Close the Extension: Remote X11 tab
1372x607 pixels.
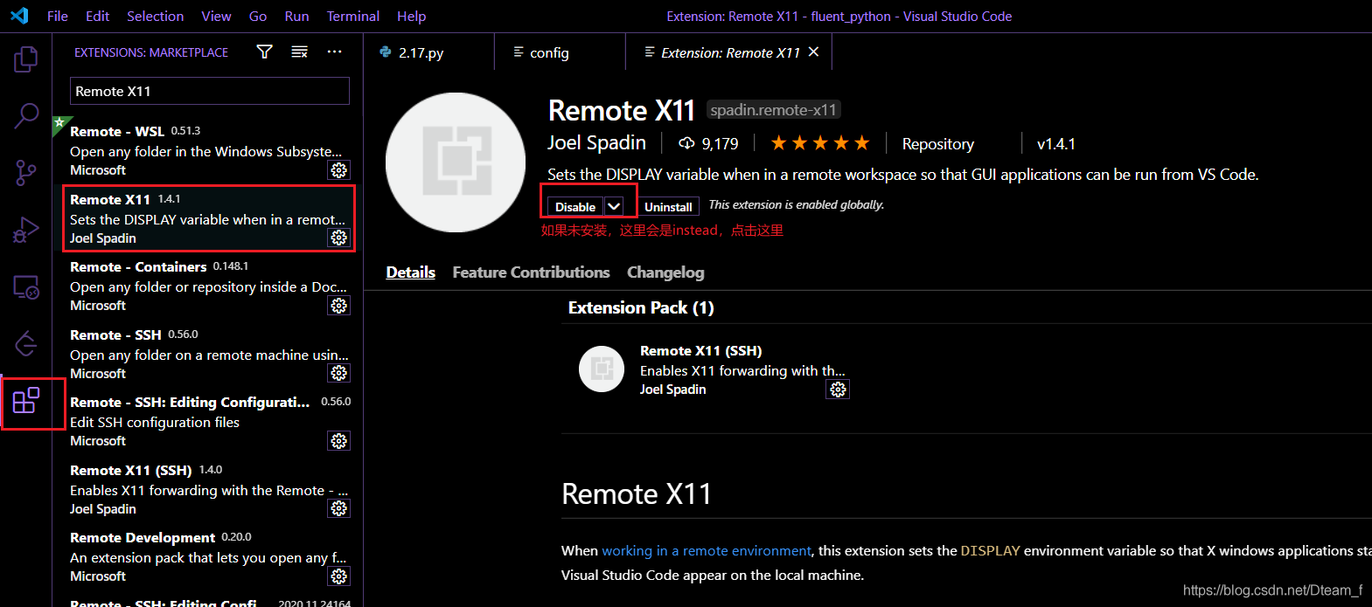(x=813, y=52)
